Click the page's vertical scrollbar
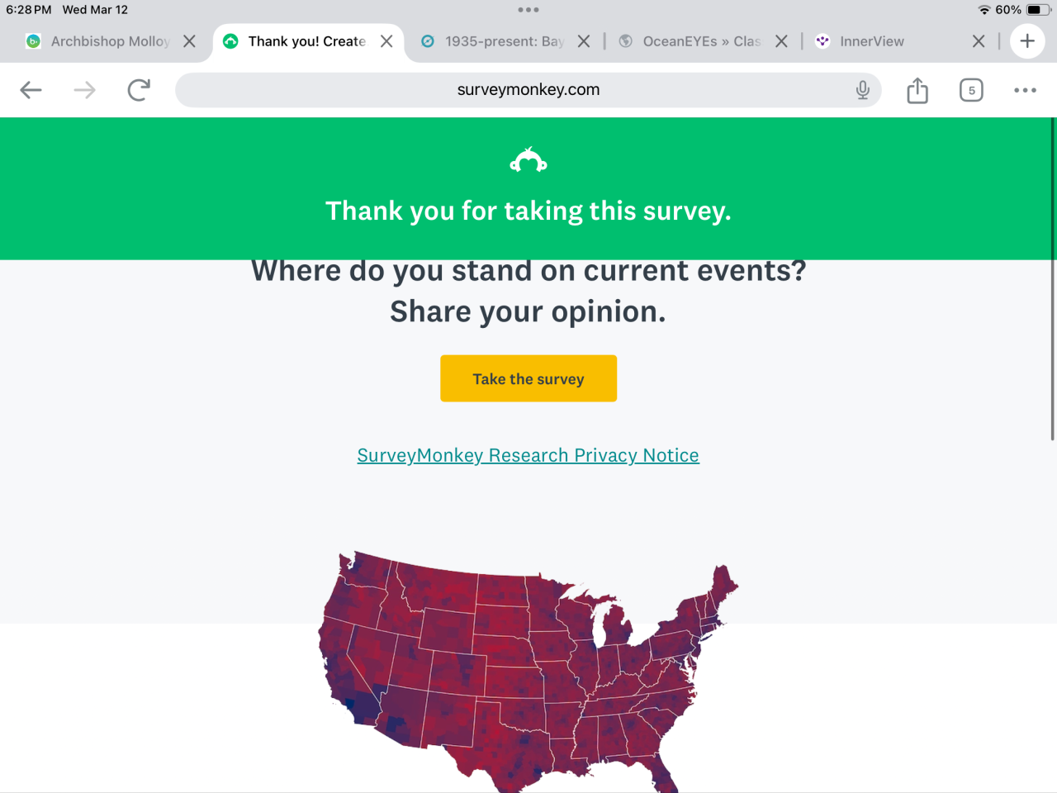This screenshot has width=1057, height=793. 1053,281
